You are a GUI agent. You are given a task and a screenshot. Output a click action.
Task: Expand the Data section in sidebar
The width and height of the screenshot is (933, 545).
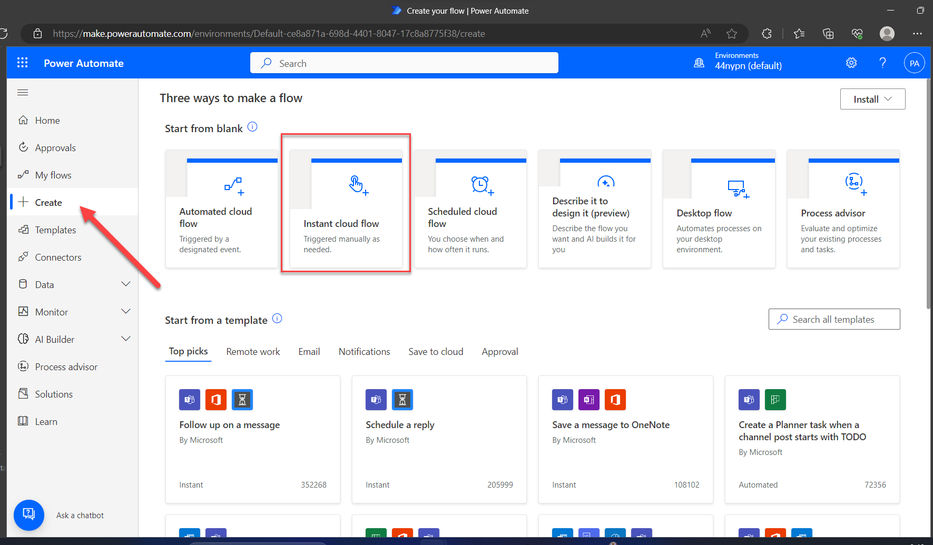126,284
